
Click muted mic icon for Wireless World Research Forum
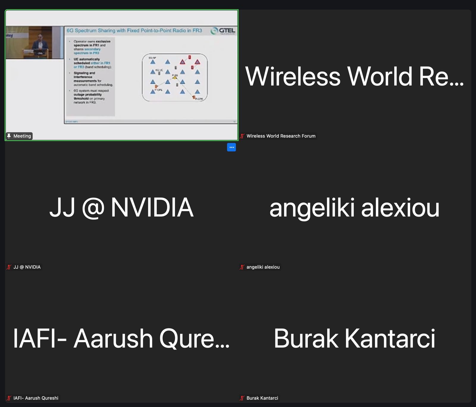[242, 136]
